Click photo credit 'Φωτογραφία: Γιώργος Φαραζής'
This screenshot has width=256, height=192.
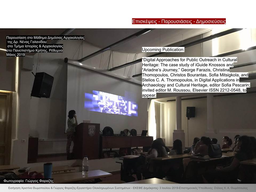tap(29, 181)
